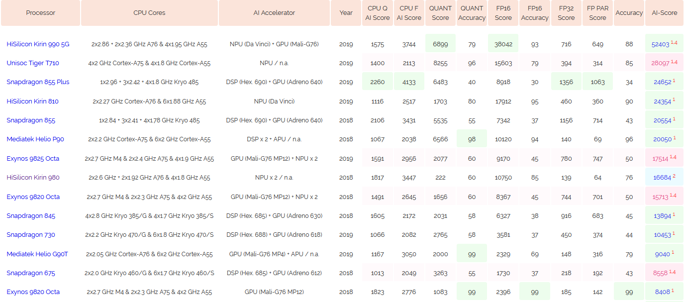Open the Snapdragon 675 link
The image size is (685, 302).
31,273
